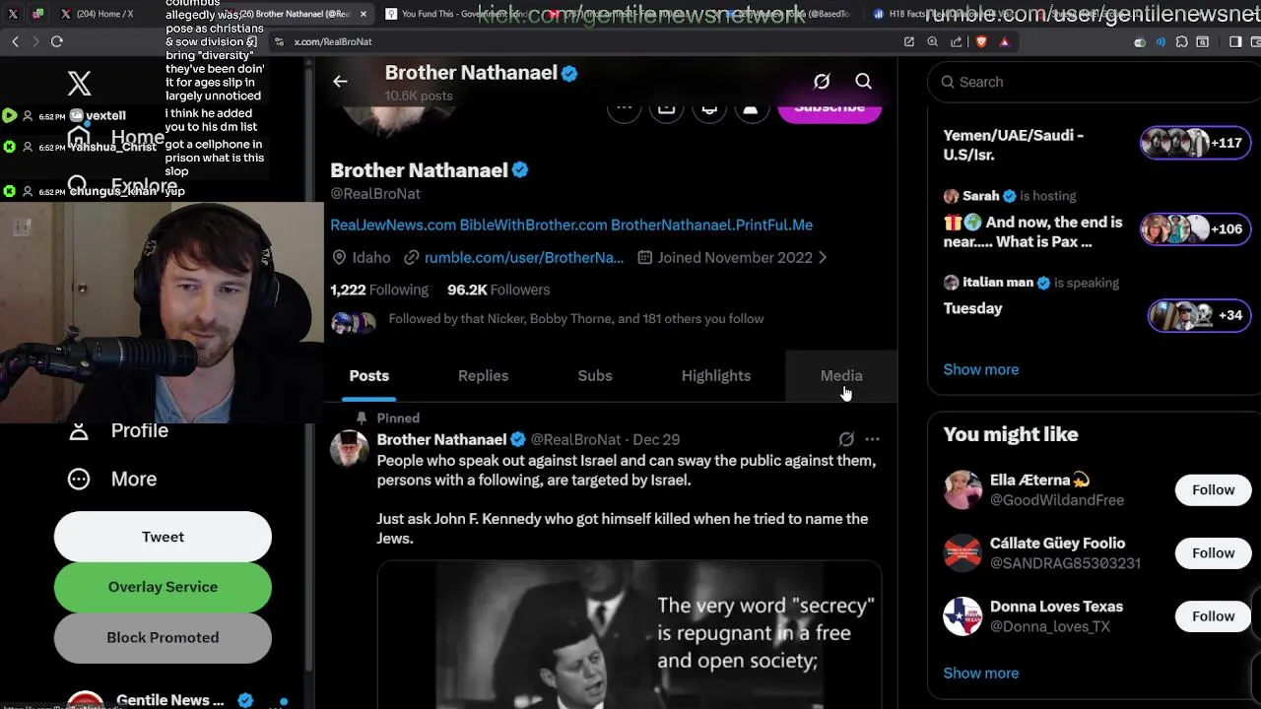Image resolution: width=1261 pixels, height=709 pixels.
Task: Expand Show more under live spaces
Action: (981, 369)
